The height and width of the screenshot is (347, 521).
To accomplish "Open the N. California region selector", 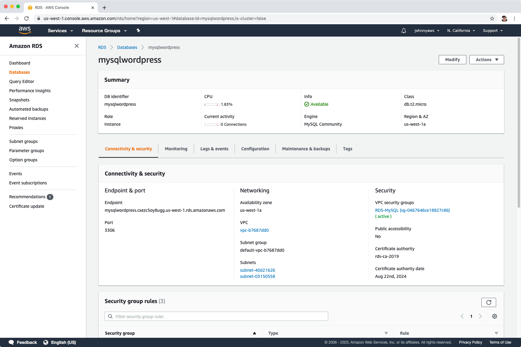I will point(461,30).
